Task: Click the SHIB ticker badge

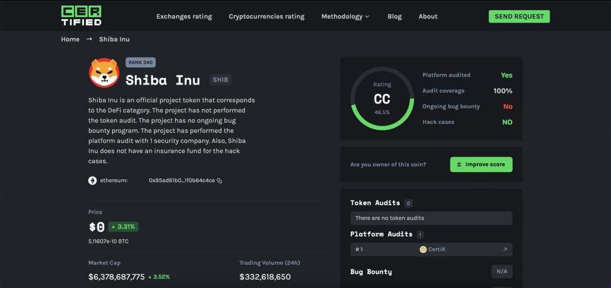Action: (x=221, y=80)
